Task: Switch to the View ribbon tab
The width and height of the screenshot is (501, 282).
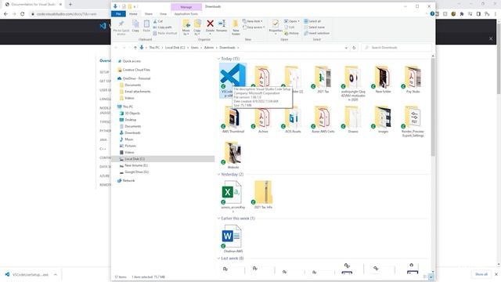Action: (x=163, y=14)
